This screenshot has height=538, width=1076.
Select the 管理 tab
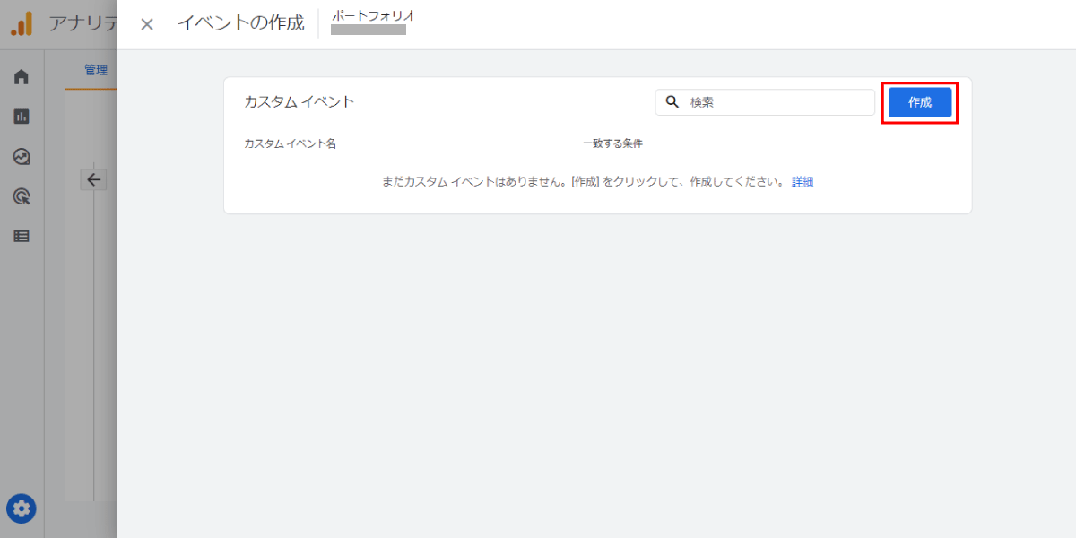click(x=96, y=70)
